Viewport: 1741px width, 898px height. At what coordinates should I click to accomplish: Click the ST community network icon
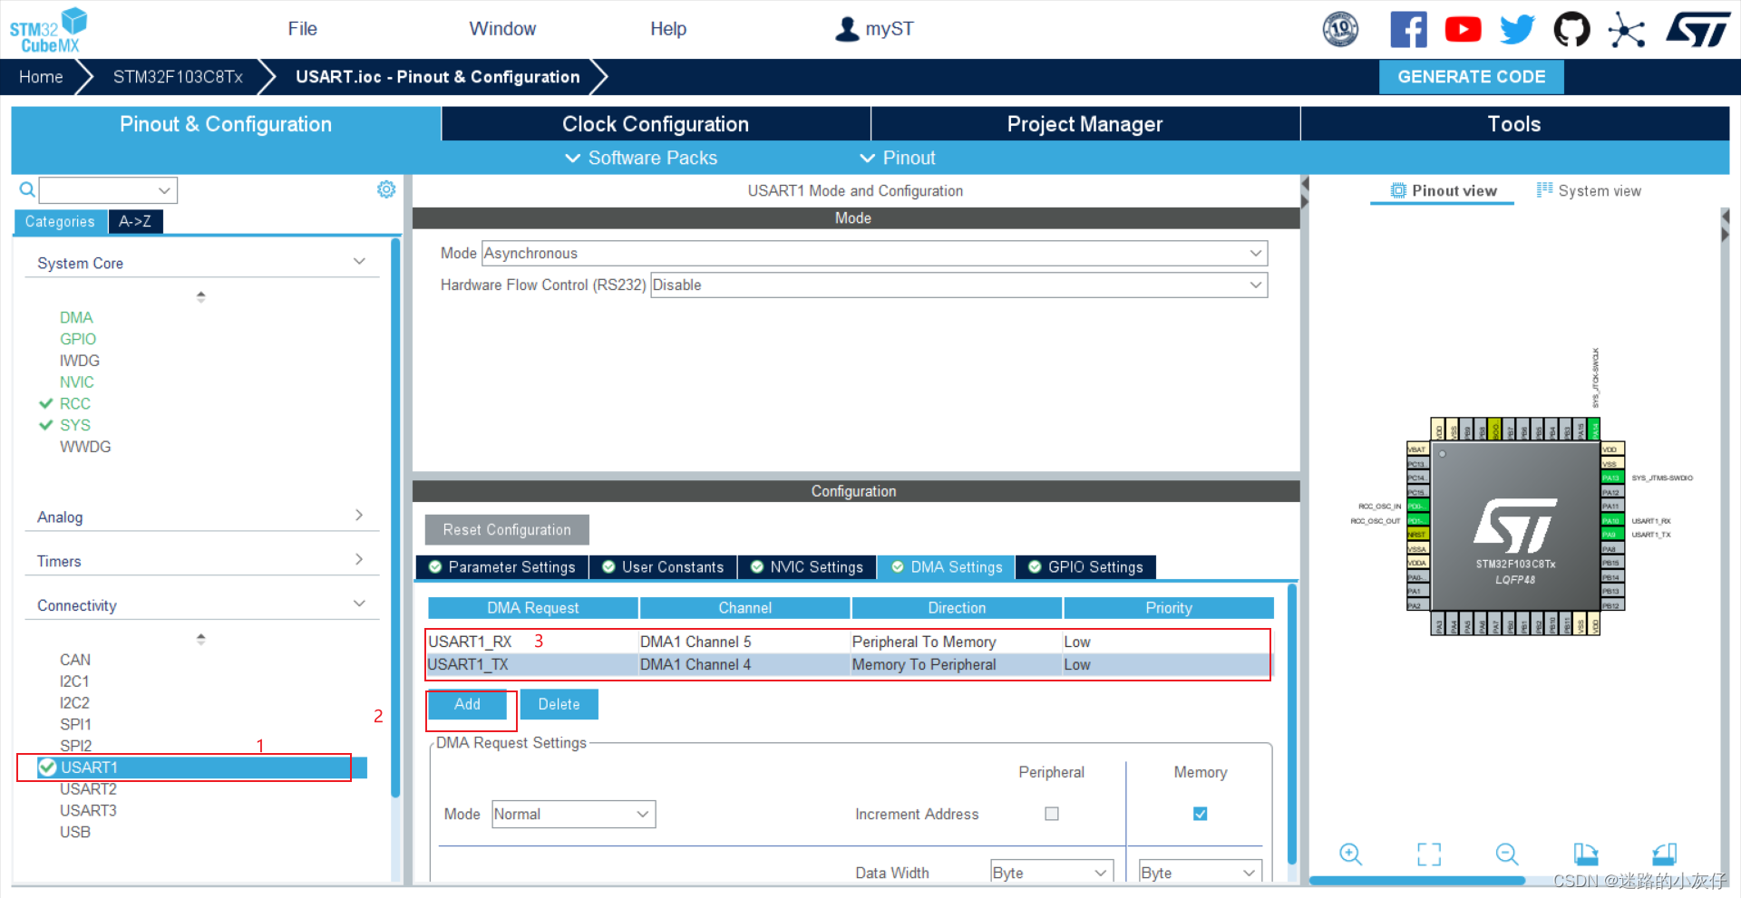pyautogui.click(x=1627, y=29)
